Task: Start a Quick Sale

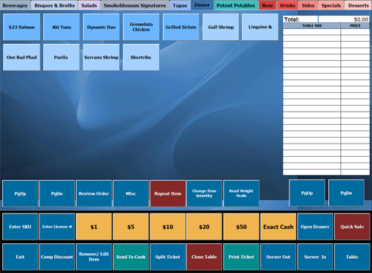Action: coord(352,227)
